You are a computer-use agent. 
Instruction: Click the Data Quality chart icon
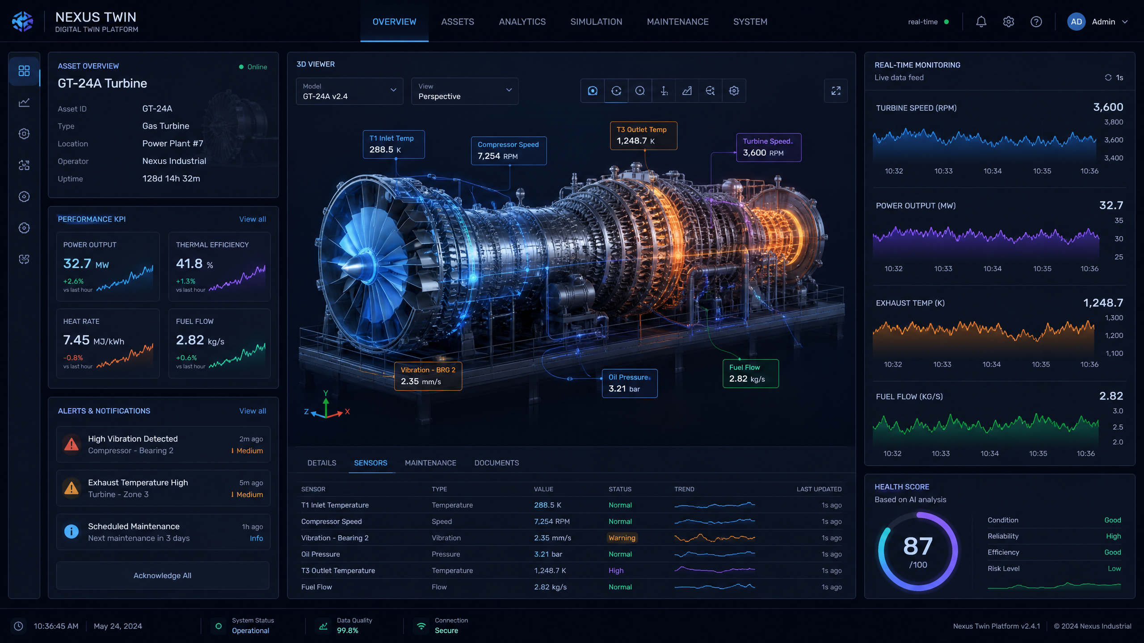[x=323, y=626]
